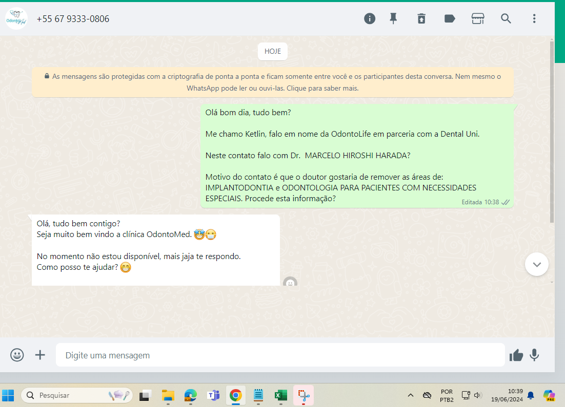
Task: Open the three-dot chat menu
Action: tap(534, 19)
